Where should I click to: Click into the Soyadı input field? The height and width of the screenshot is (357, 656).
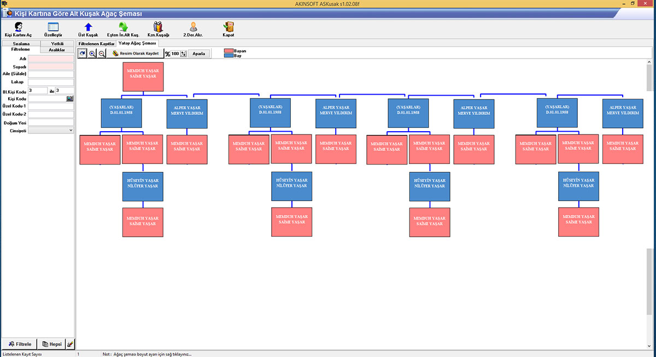pyautogui.click(x=51, y=66)
